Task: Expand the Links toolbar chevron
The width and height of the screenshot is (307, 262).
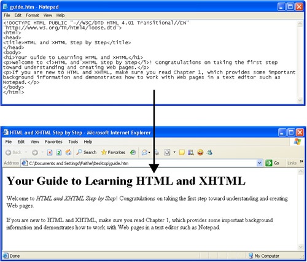Action: click(x=301, y=161)
